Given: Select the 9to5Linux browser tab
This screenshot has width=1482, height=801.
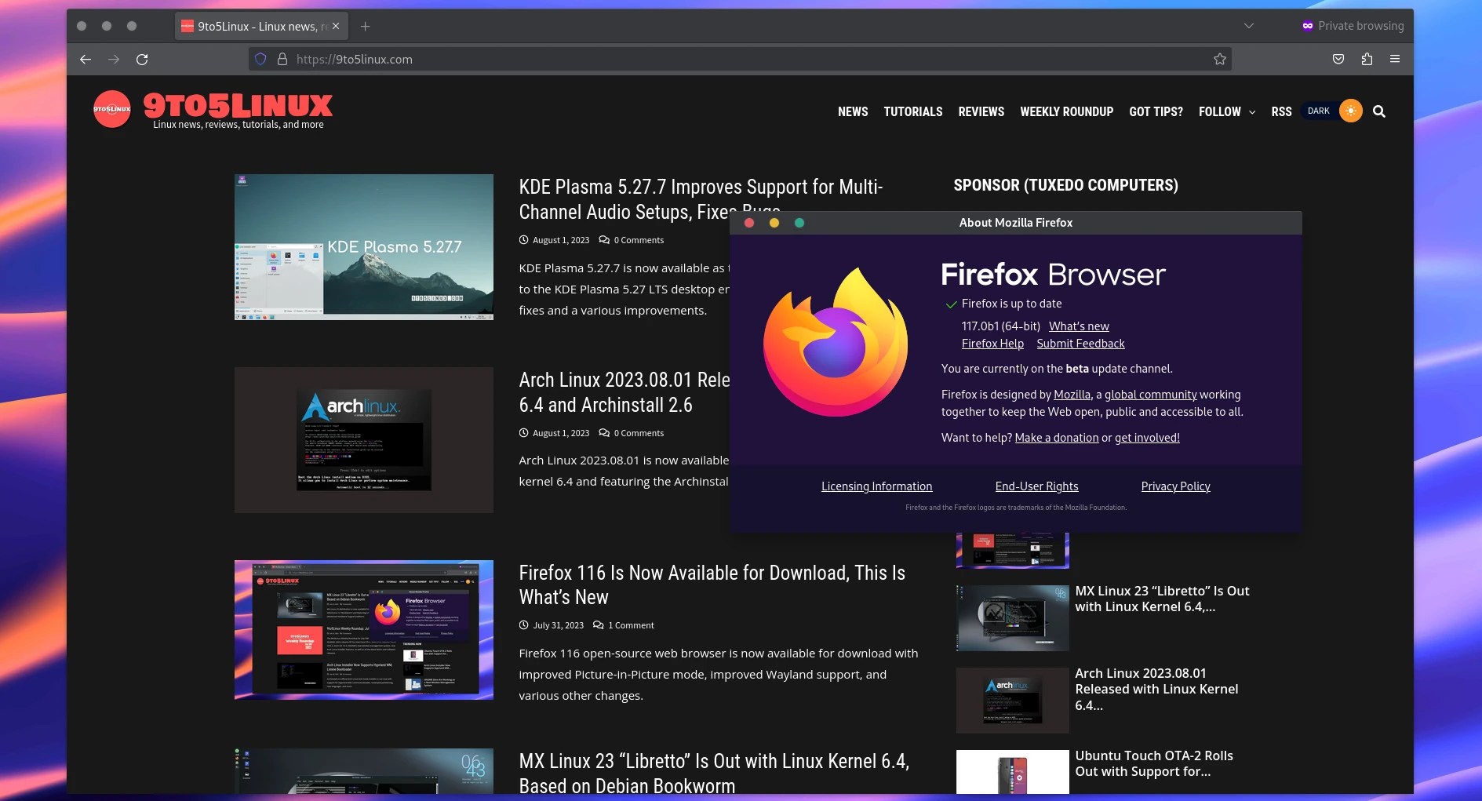Looking at the screenshot, I should tap(259, 26).
